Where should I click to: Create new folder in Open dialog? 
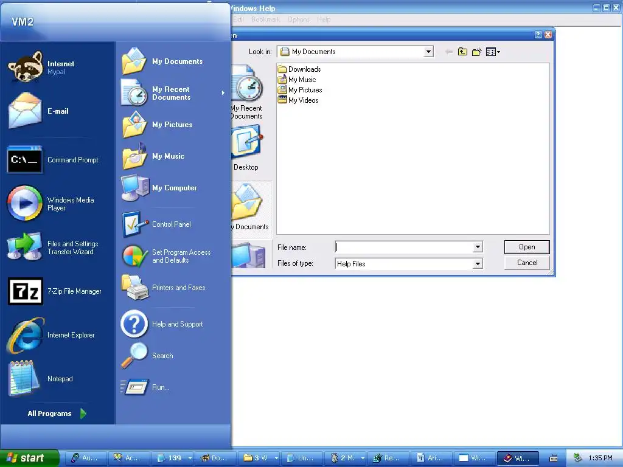coord(477,52)
